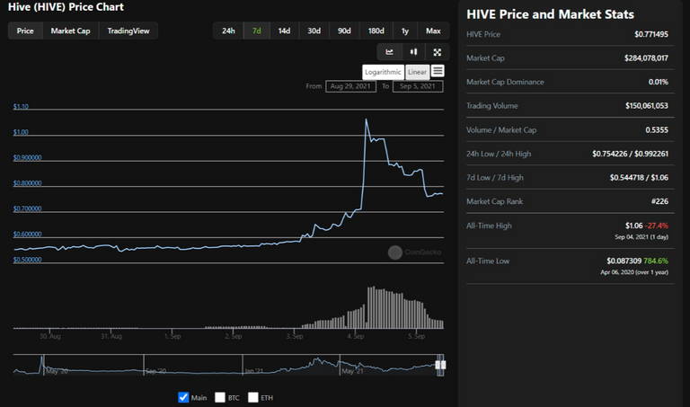The height and width of the screenshot is (407, 690).
Task: Grab the navigator range handle
Action: tap(440, 365)
